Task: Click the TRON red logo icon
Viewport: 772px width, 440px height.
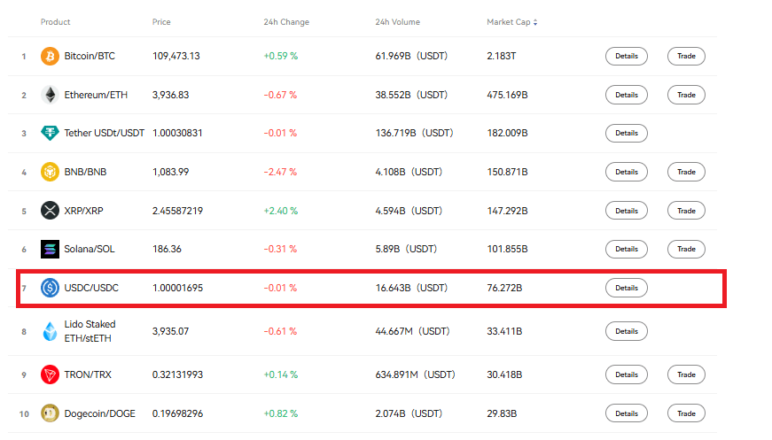Action: tap(50, 374)
